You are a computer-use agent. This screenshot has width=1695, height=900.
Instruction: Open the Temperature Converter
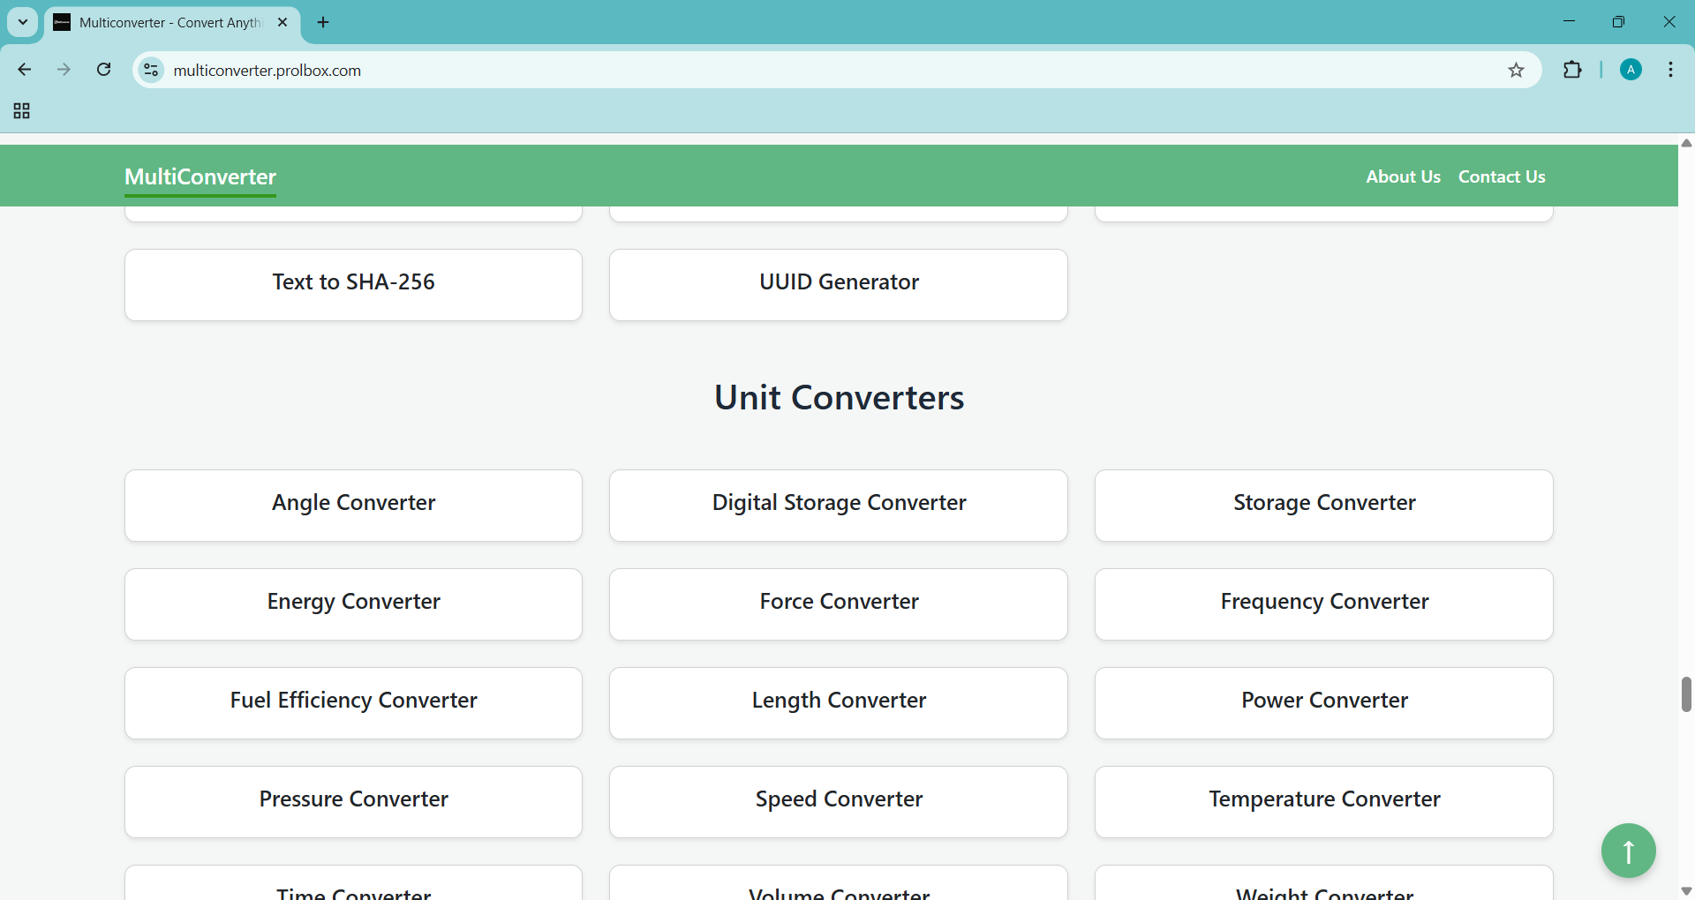[x=1323, y=800]
